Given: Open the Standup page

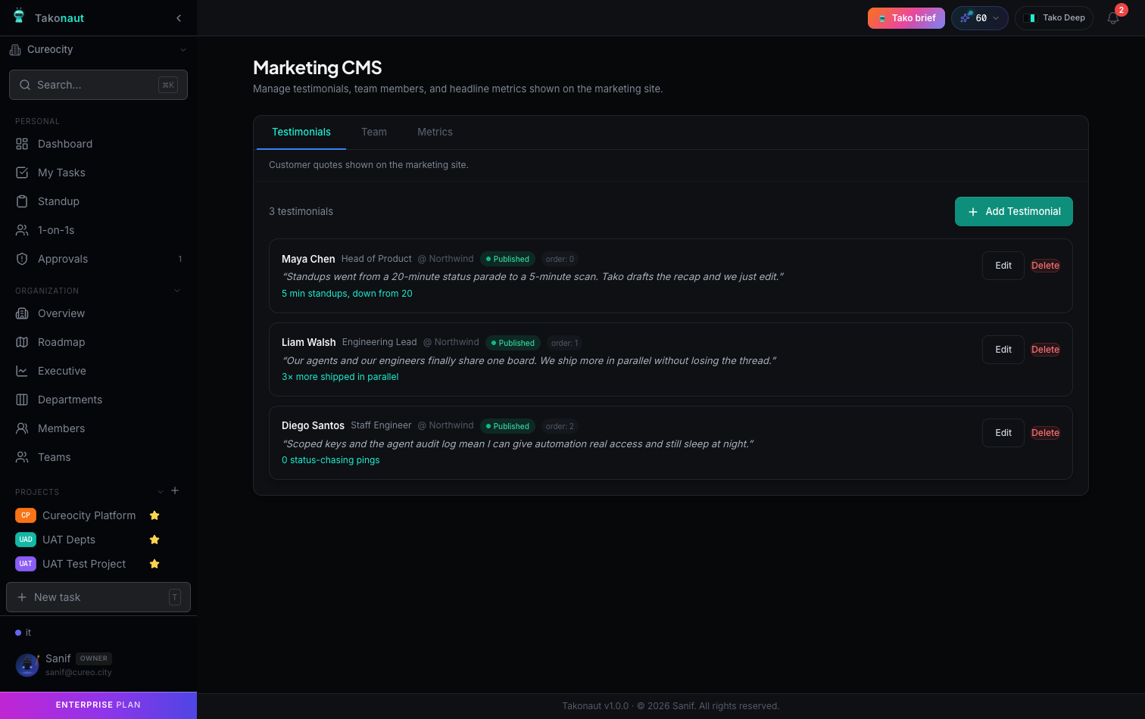Looking at the screenshot, I should [98, 201].
